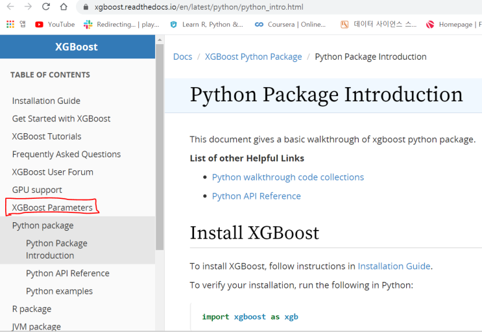Click the browser back arrow

pyautogui.click(x=10, y=6)
